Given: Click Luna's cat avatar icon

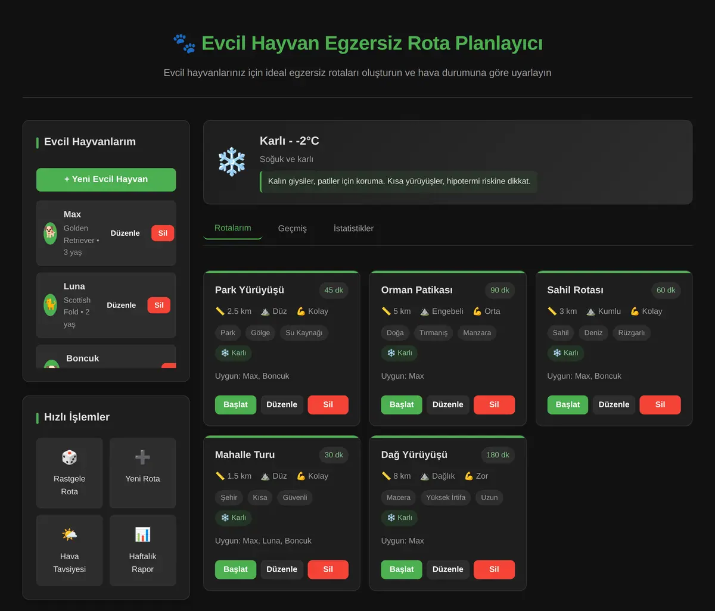Looking at the screenshot, I should click(x=51, y=305).
